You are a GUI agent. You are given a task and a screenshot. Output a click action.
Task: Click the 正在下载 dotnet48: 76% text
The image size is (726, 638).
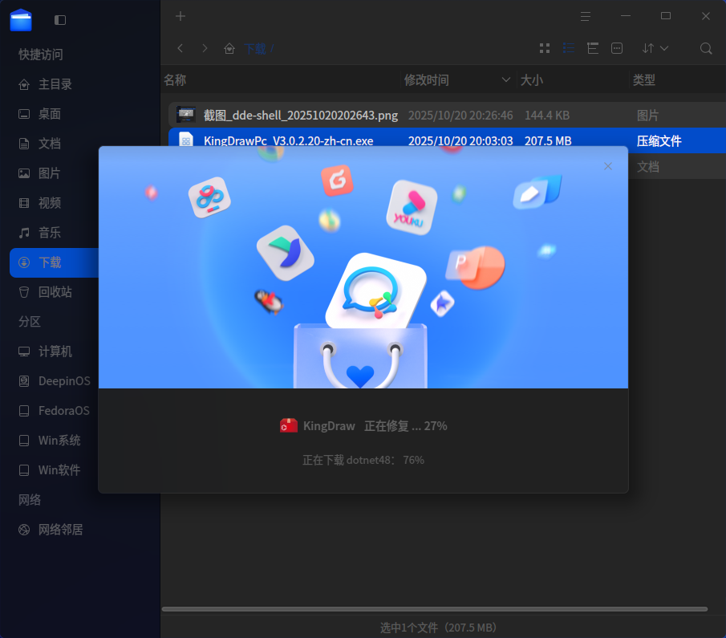pyautogui.click(x=363, y=460)
